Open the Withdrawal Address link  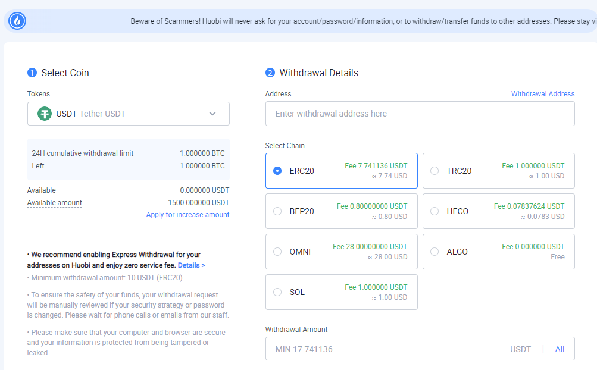(543, 93)
